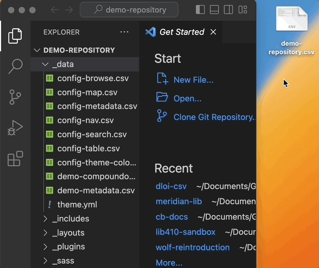The image size is (319, 268).
Task: Open recent project lib410-sandbox
Action: (186, 232)
